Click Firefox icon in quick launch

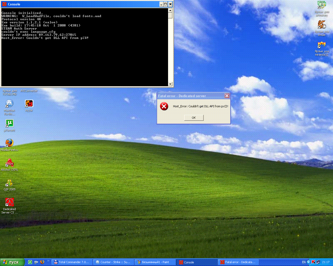42,262
